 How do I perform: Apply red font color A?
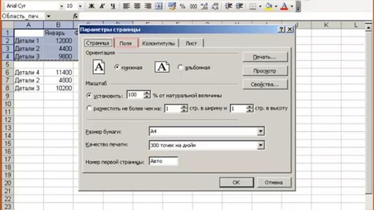(284, 6)
